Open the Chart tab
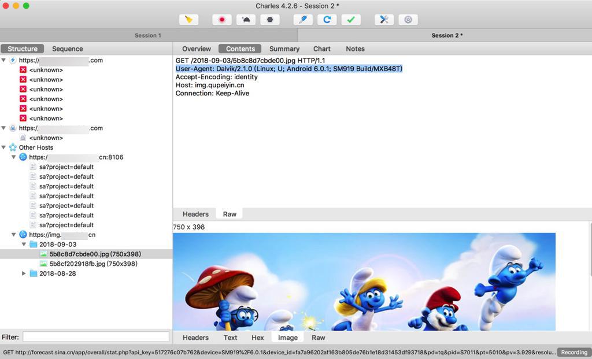The width and height of the screenshot is (592, 359). click(x=321, y=49)
